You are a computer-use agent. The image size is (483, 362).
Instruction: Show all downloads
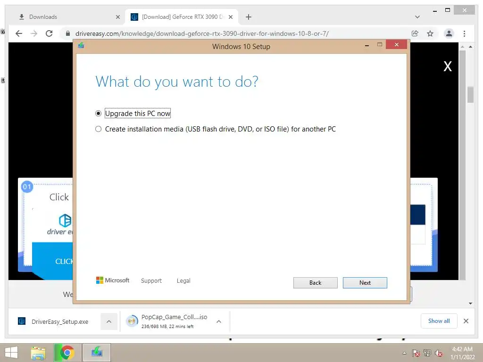click(439, 321)
